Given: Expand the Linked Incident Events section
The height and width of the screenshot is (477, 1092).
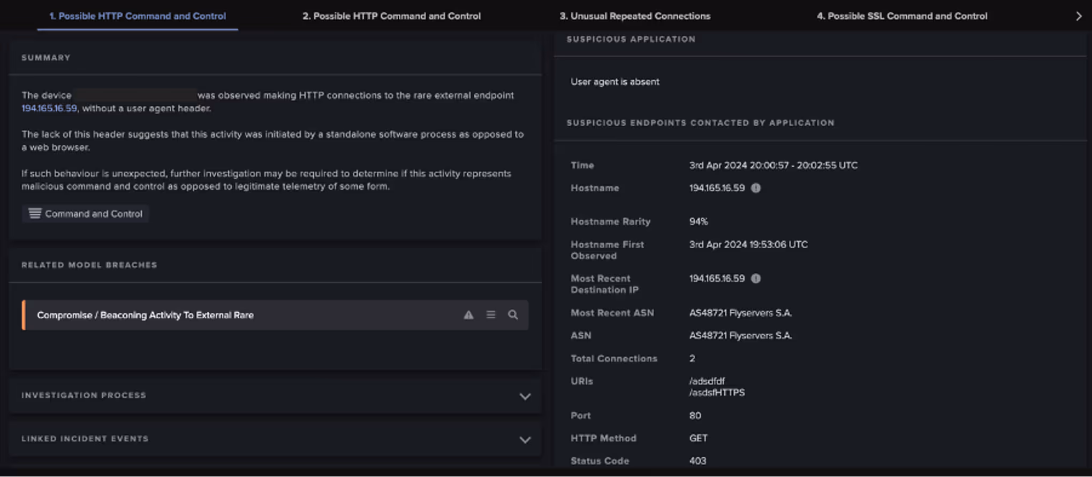Looking at the screenshot, I should click(x=525, y=440).
